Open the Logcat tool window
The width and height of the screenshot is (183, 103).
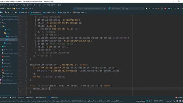point(4,98)
